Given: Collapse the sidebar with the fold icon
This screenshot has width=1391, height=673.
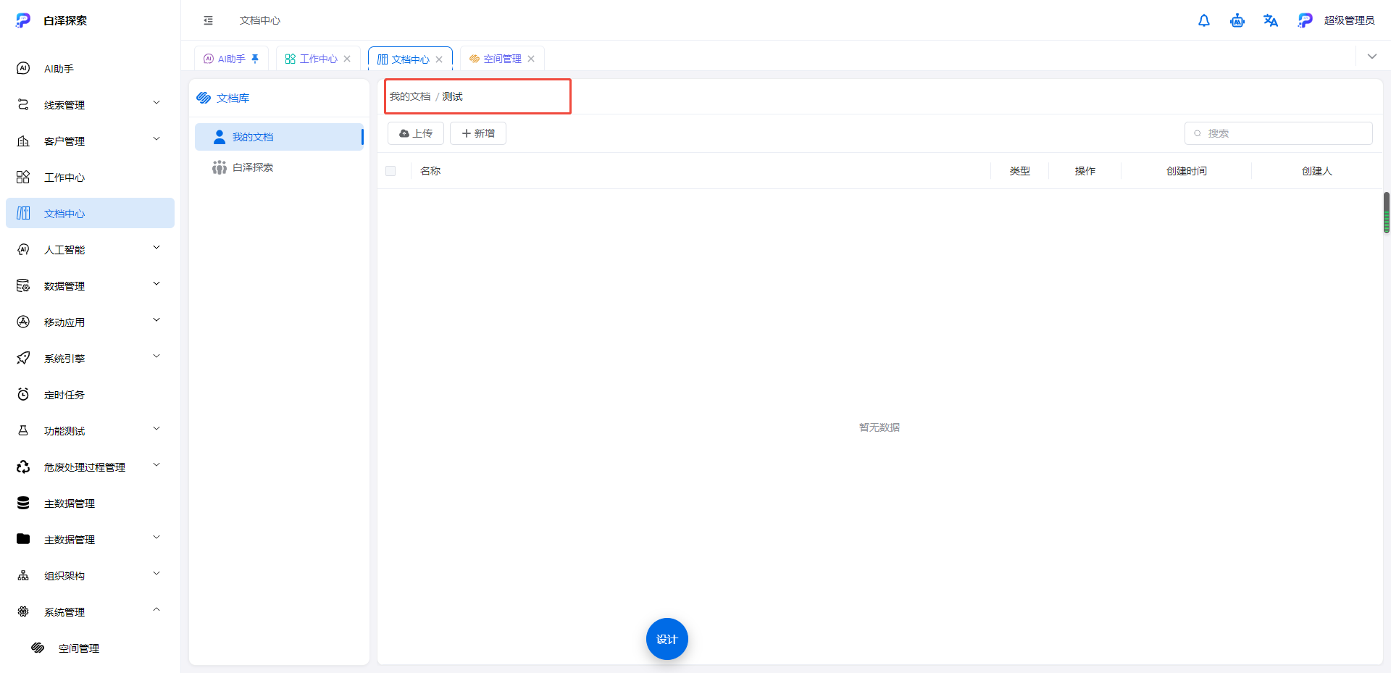Looking at the screenshot, I should point(209,20).
